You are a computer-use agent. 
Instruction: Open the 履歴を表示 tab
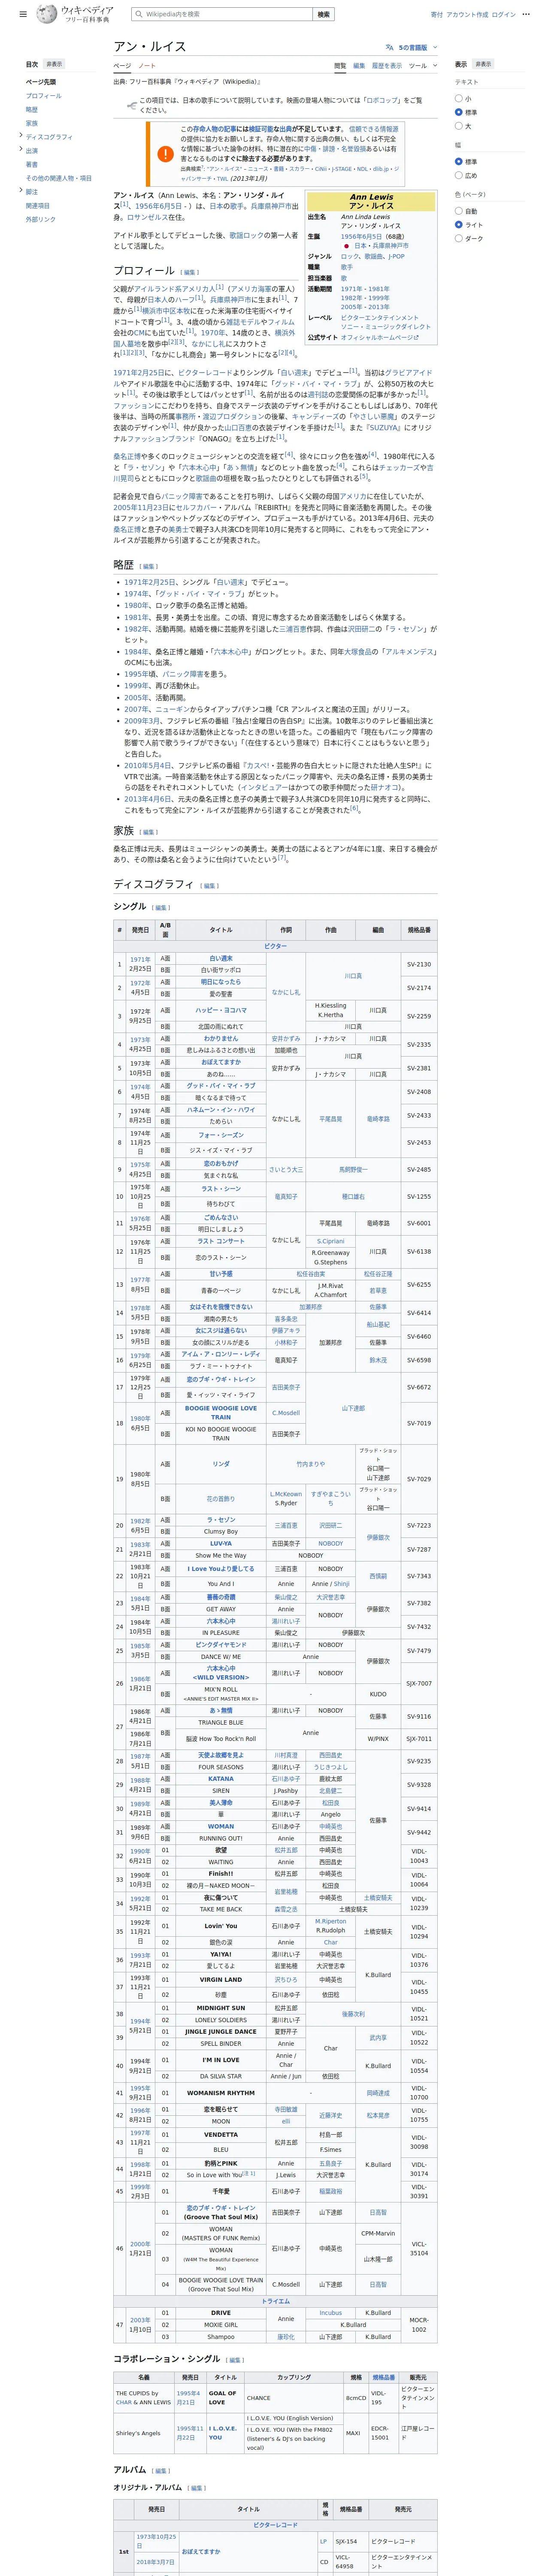tap(387, 66)
